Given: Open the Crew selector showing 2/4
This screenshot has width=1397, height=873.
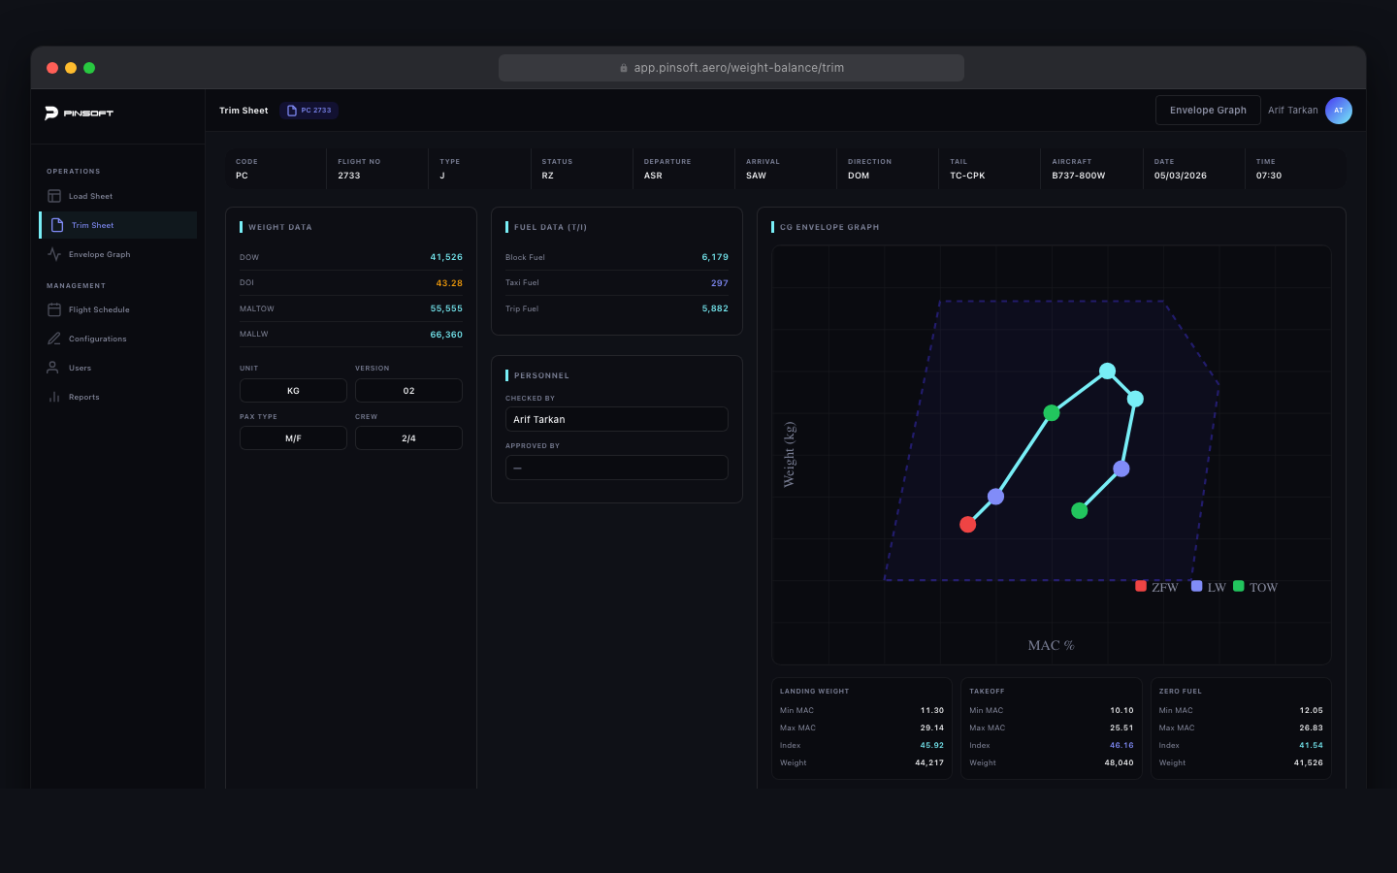Looking at the screenshot, I should click(408, 437).
